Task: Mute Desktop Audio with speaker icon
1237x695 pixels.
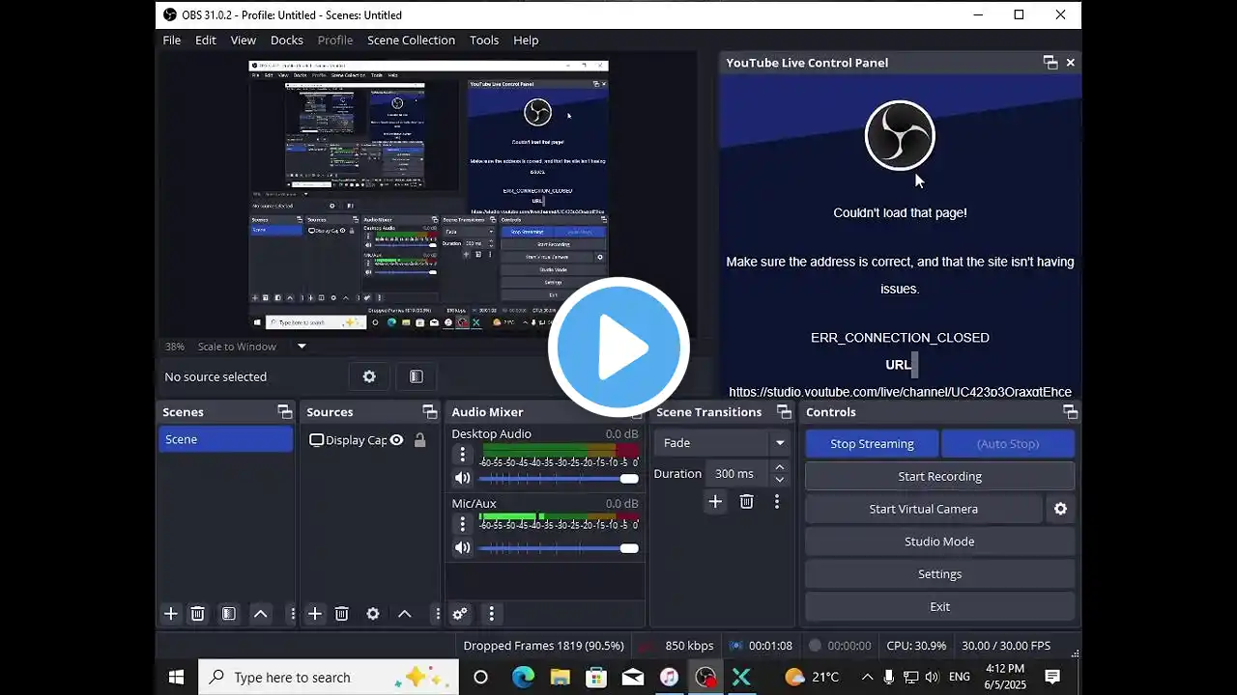Action: pos(462,478)
